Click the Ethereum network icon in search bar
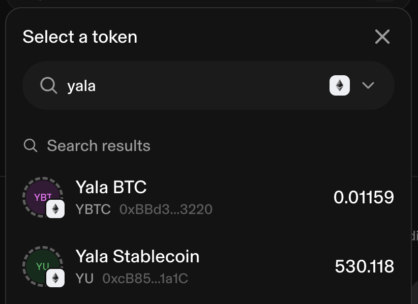 (x=340, y=85)
